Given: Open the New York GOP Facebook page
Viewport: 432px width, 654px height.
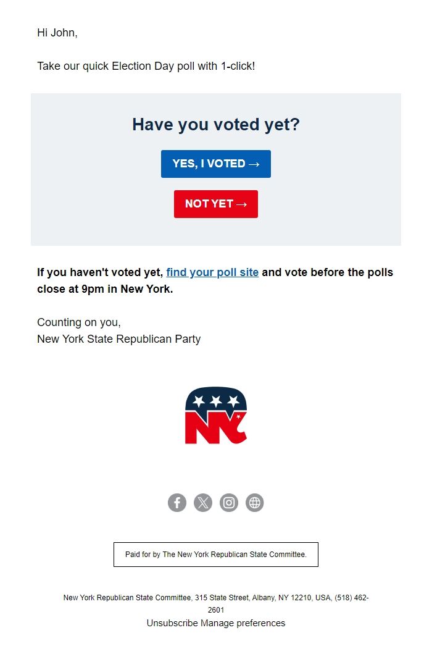Looking at the screenshot, I should click(177, 502).
